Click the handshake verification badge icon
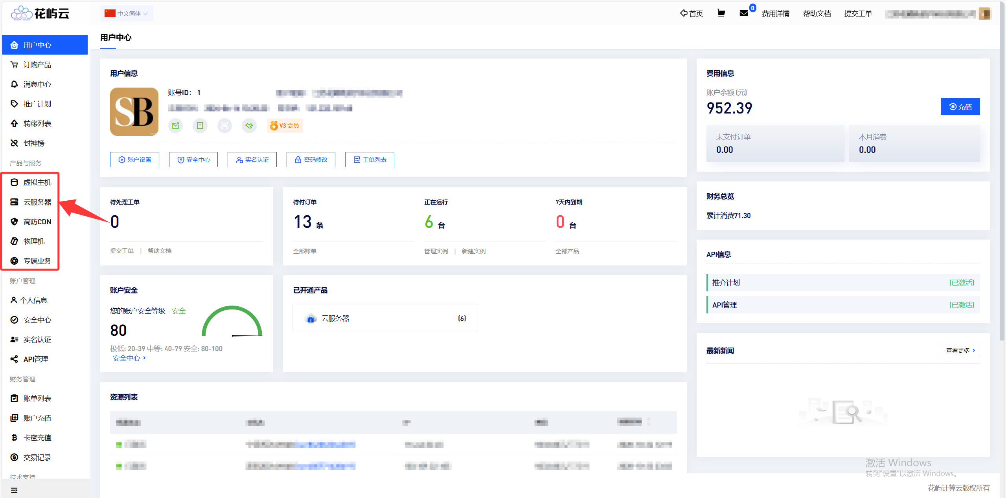 pos(249,126)
